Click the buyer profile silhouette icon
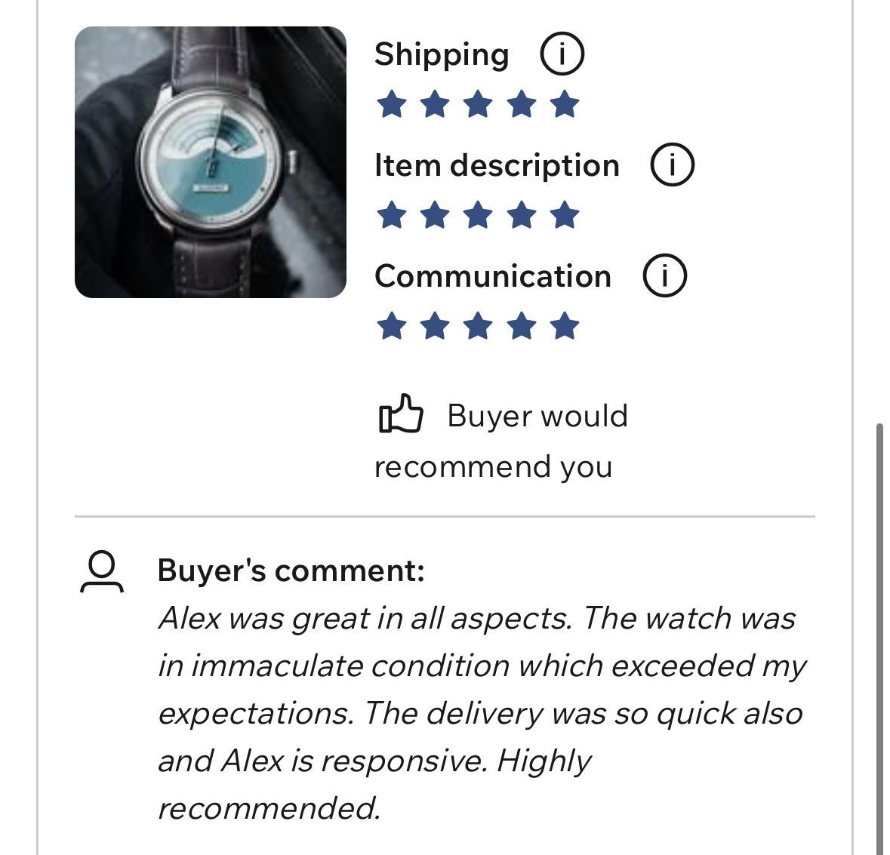890x855 pixels. pos(101,571)
